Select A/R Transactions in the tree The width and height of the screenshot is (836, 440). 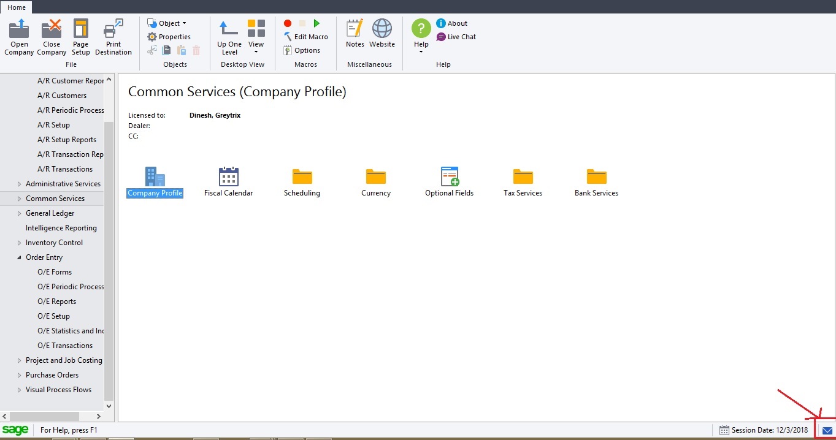coord(65,169)
